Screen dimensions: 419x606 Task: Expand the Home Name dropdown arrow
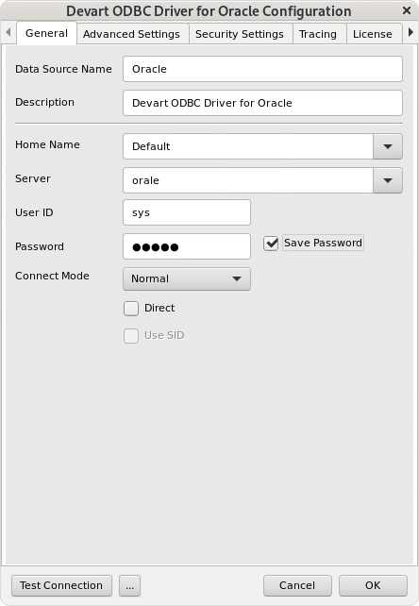click(x=388, y=146)
